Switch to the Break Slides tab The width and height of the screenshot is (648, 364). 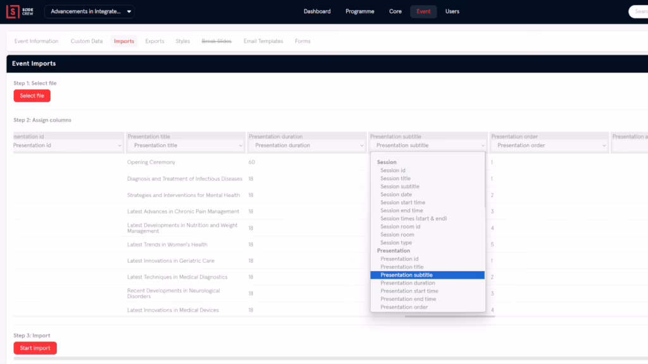(216, 41)
